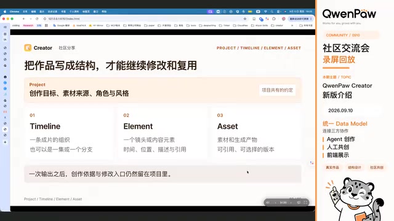The height and width of the screenshot is (221, 394).
Task: Click the top icon in Chrome side panel
Action: click(x=5, y=27)
